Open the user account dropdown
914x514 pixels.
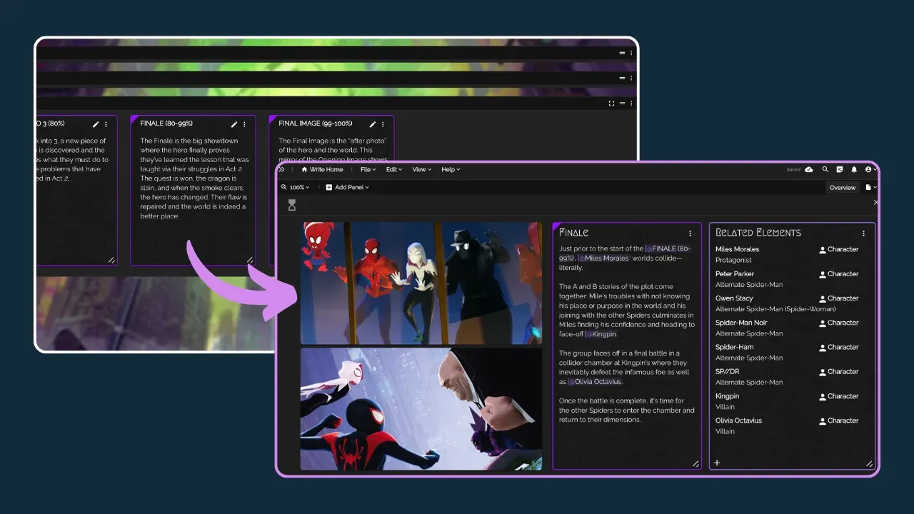point(870,170)
